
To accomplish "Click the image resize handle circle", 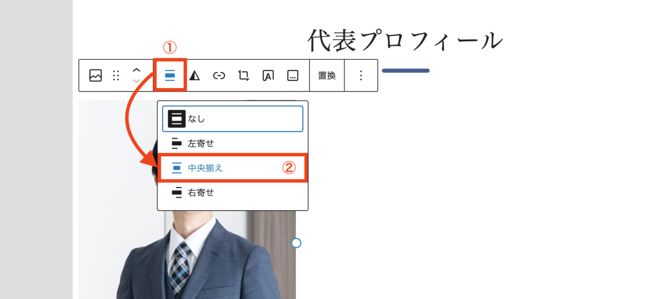I will point(296,243).
